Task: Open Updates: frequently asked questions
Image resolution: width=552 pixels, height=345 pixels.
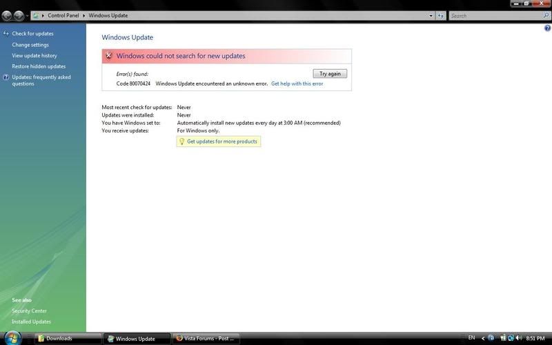Action: click(x=41, y=80)
